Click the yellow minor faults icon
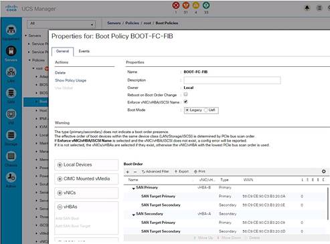The height and width of the screenshot is (244, 330). [x=196, y=5]
